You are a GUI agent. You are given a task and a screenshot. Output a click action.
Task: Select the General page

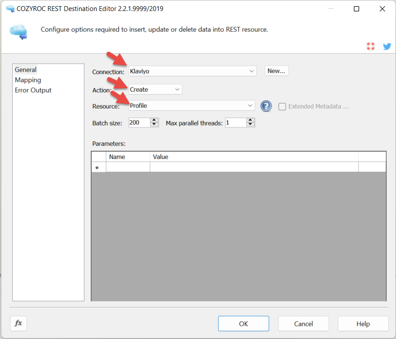(25, 69)
